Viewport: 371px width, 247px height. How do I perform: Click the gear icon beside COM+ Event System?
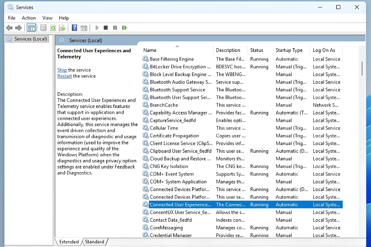[146, 174]
